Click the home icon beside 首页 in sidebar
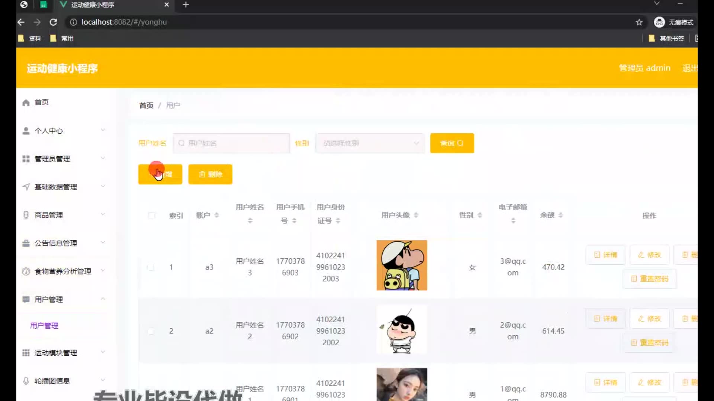This screenshot has height=401, width=714. (x=26, y=102)
